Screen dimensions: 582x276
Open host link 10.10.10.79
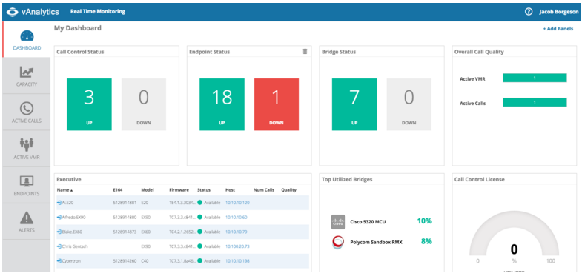point(236,232)
